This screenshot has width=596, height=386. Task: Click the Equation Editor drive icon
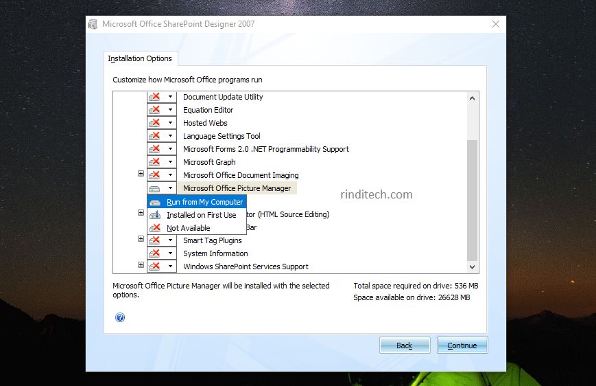coord(155,110)
